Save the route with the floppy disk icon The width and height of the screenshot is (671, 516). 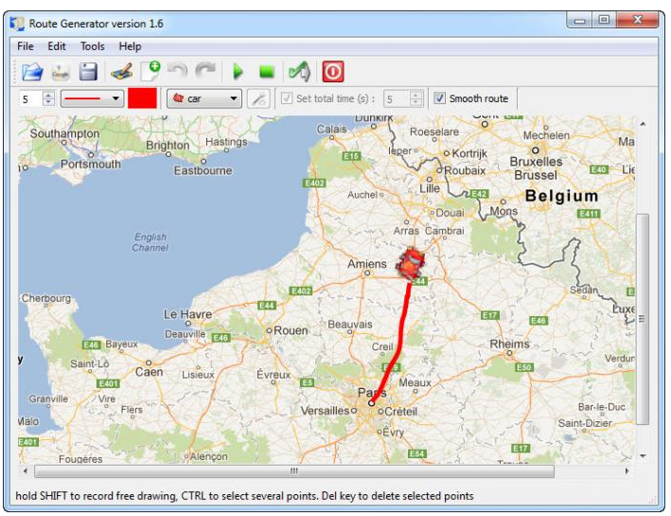[x=88, y=72]
